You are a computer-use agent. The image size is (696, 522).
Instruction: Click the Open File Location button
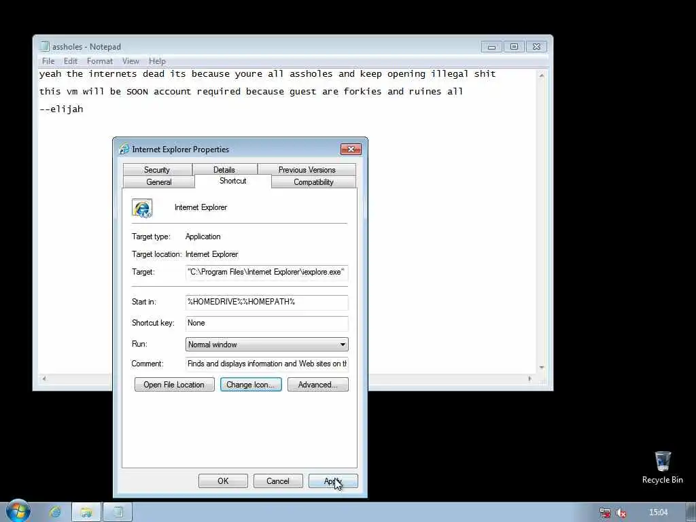175,385
